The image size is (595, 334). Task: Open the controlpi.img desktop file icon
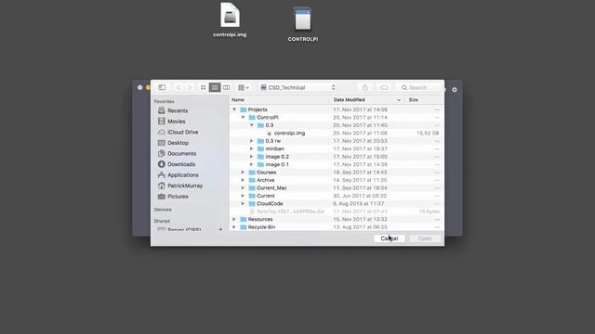pyautogui.click(x=230, y=15)
